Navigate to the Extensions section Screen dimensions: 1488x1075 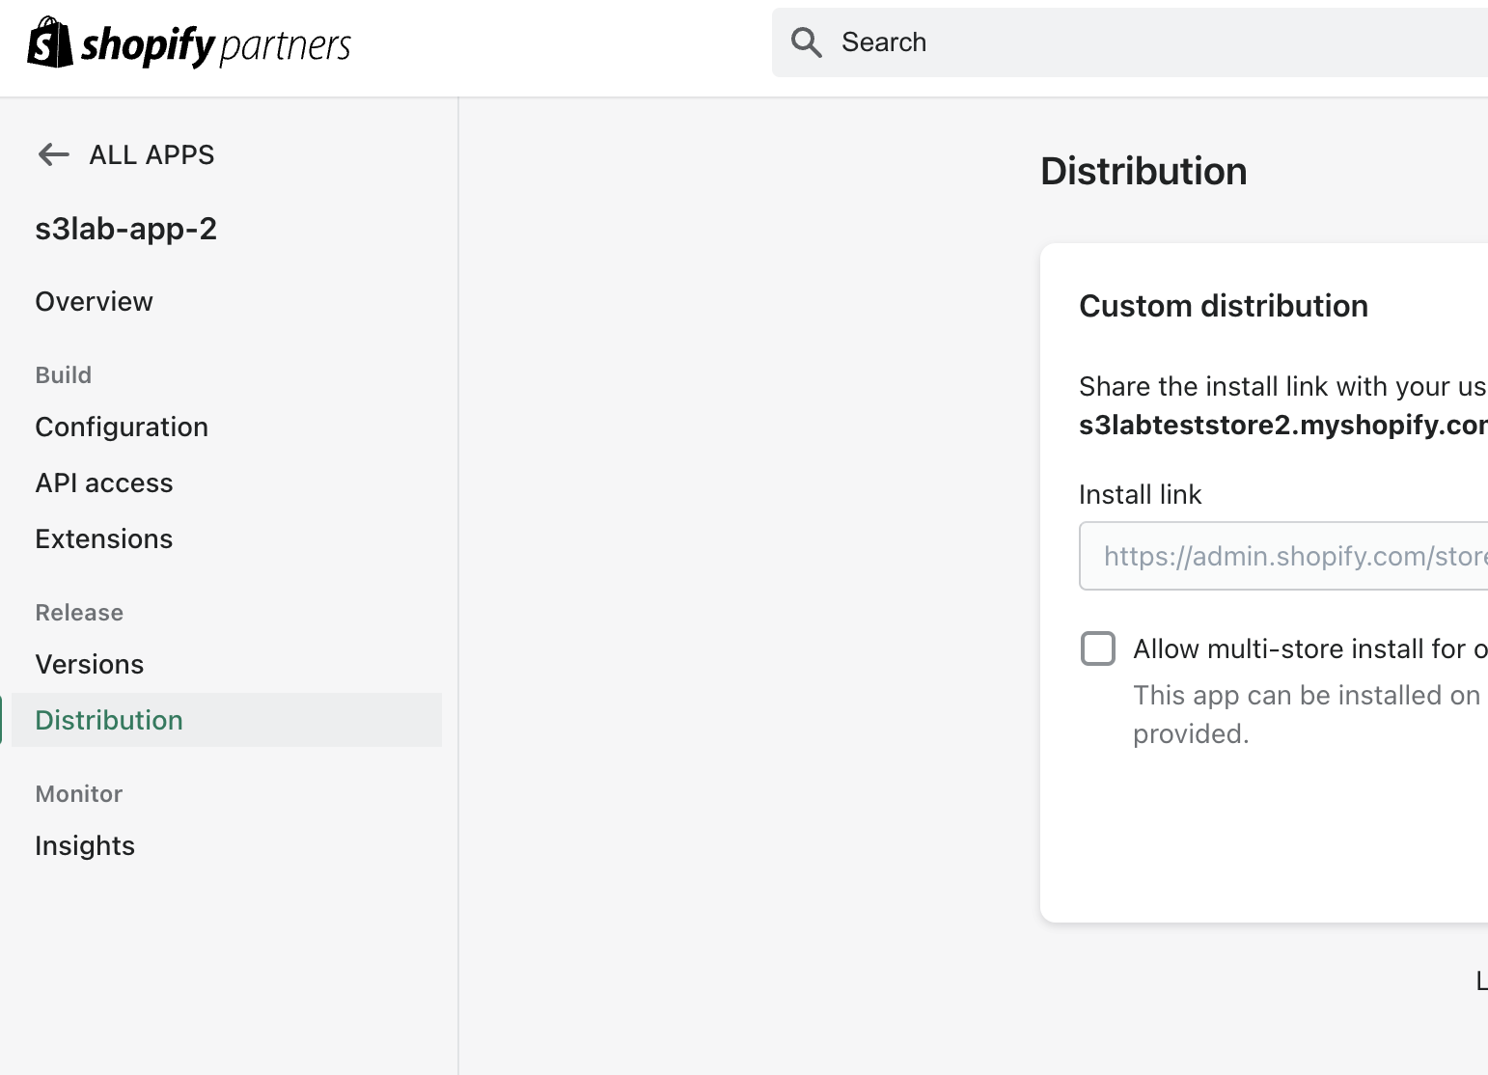[103, 538]
